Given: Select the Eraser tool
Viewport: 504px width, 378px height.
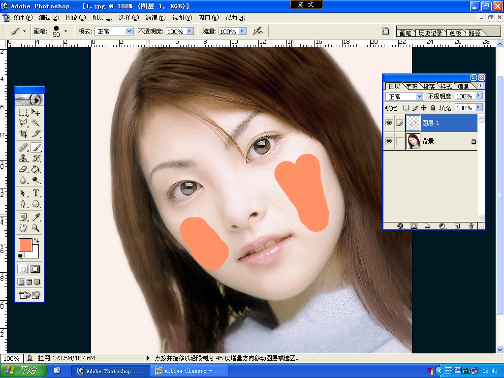Looking at the screenshot, I should click(23, 169).
